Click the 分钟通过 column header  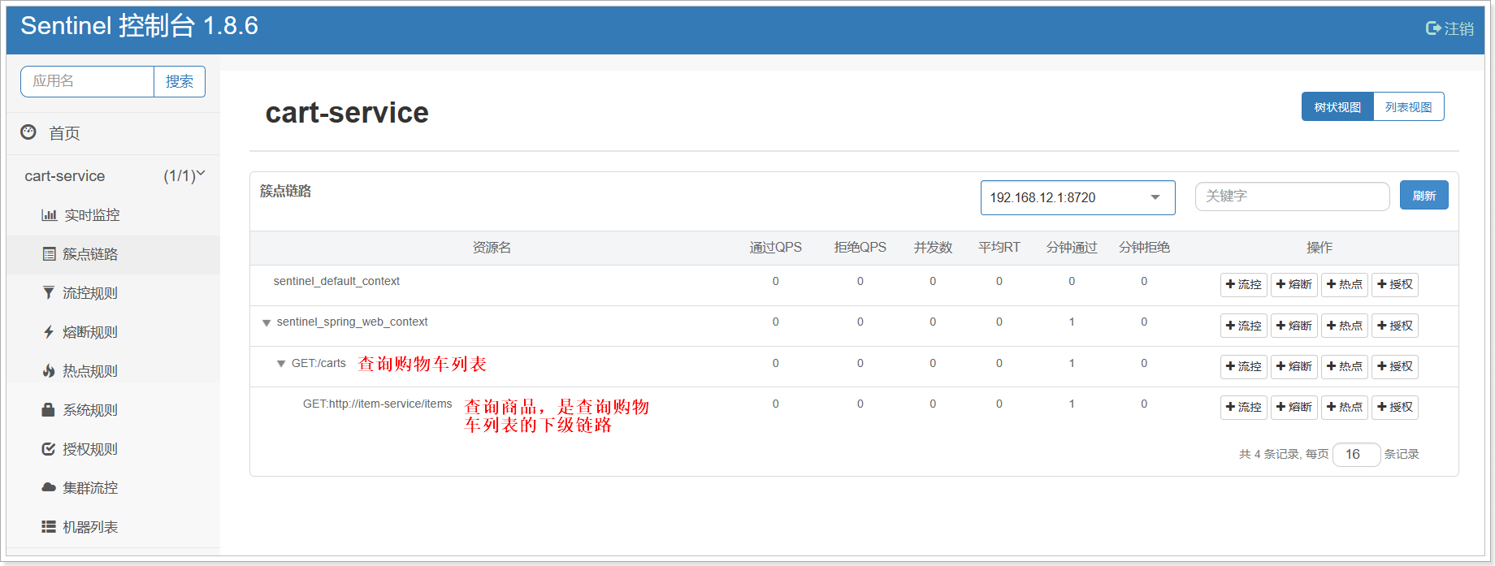point(1072,247)
